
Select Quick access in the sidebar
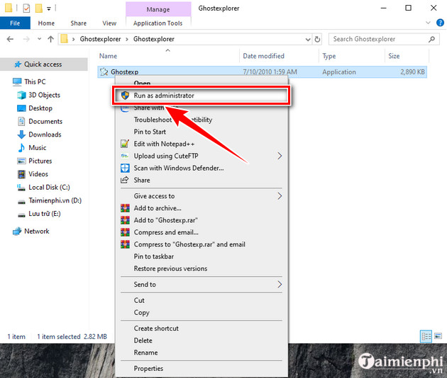coord(43,64)
